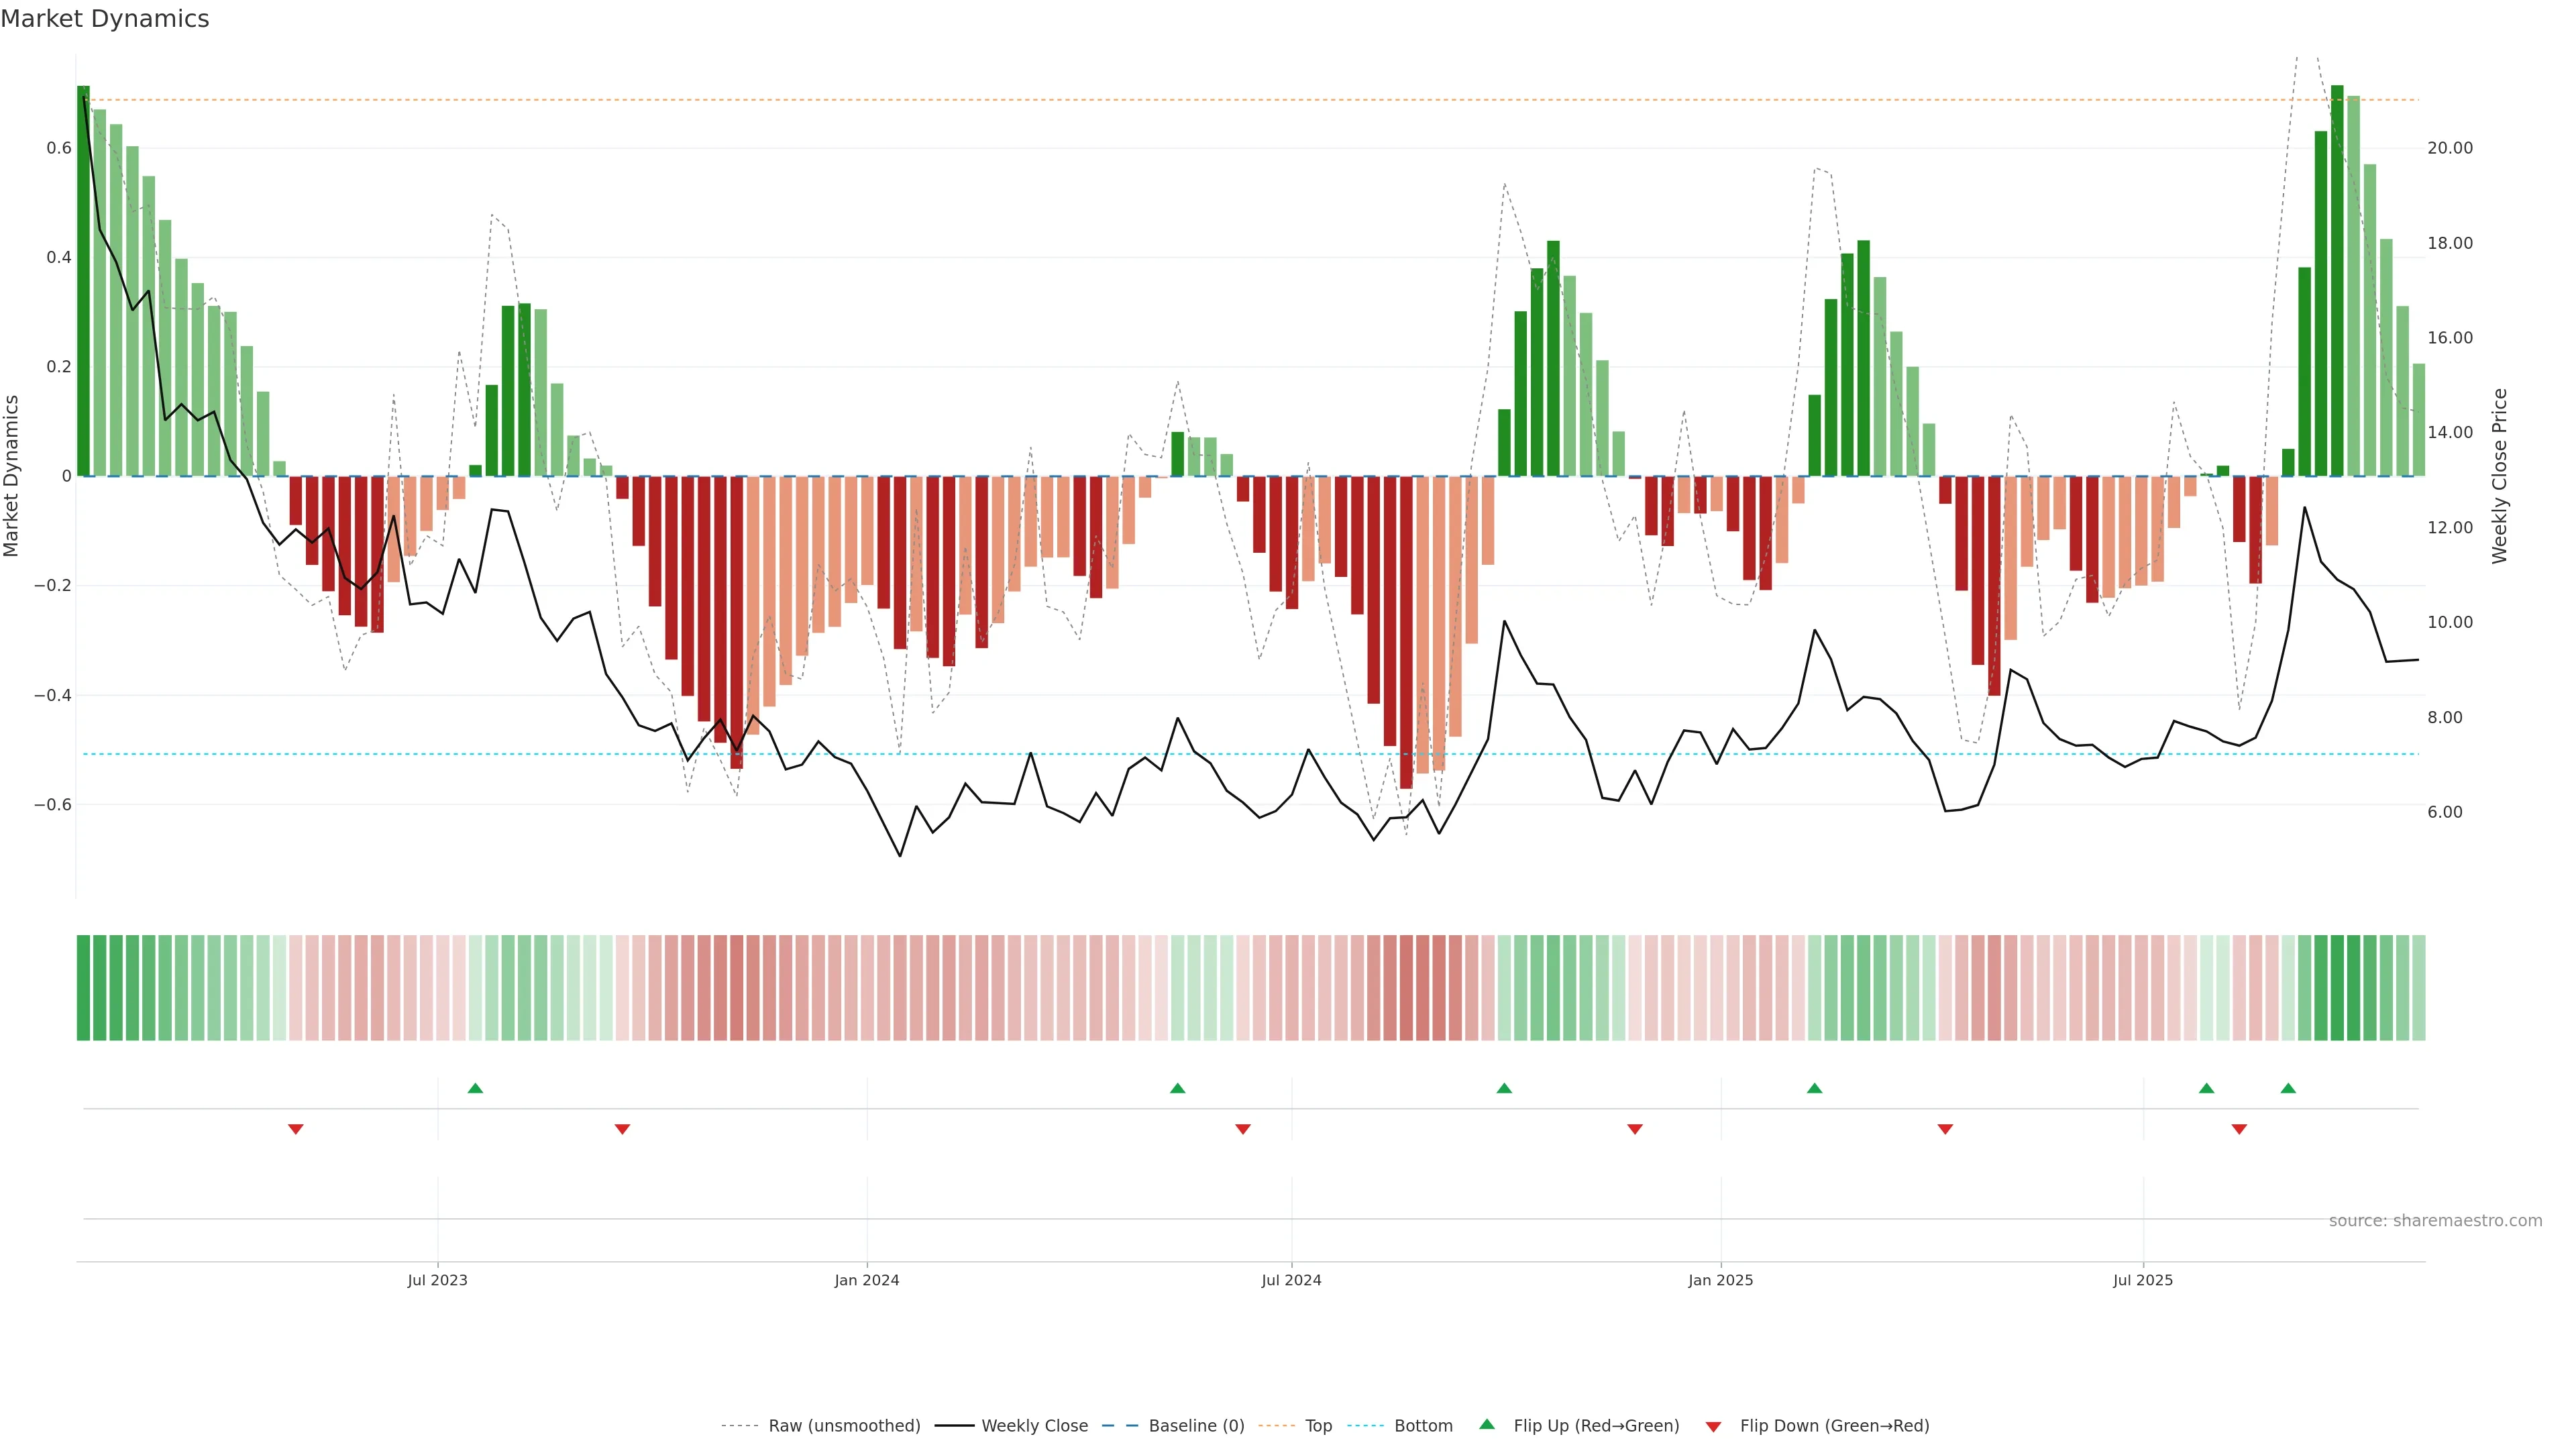This screenshot has height=1449, width=2576.
Task: Click the darkest green heatmap cell at far left
Action: (x=83, y=988)
